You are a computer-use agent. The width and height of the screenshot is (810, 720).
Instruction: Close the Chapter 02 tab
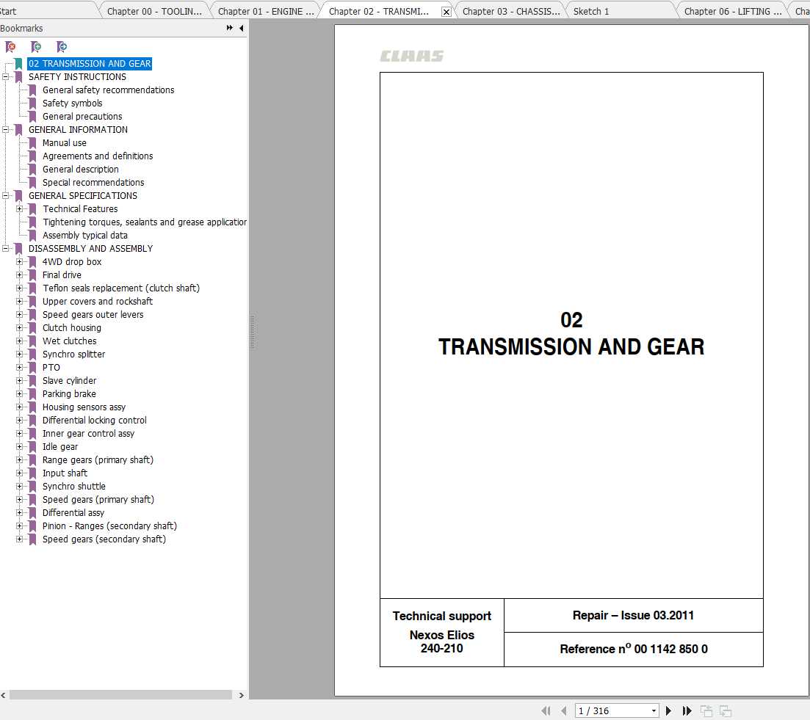coord(446,12)
